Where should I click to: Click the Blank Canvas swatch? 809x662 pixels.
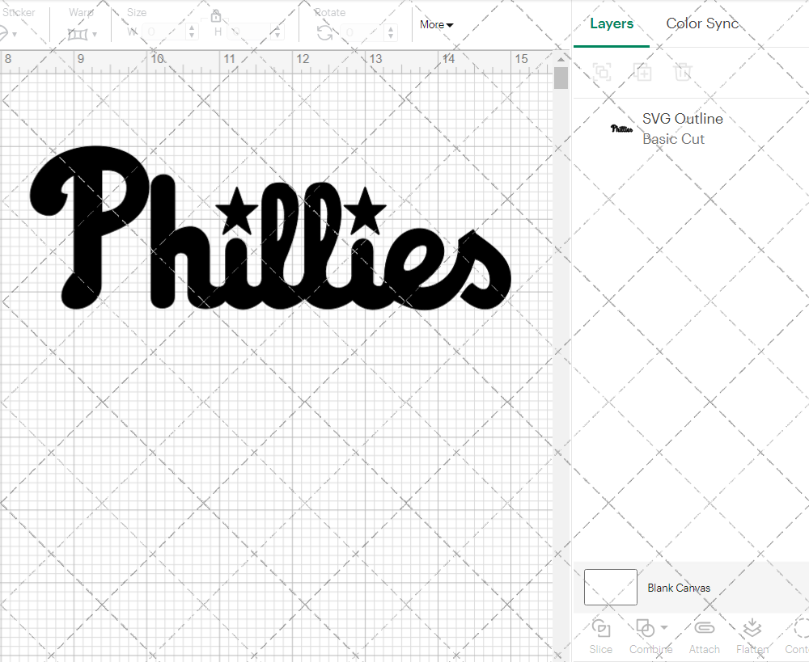coord(610,588)
